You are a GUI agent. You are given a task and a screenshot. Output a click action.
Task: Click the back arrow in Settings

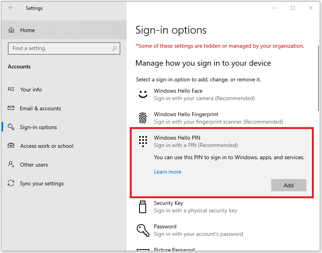[11, 8]
